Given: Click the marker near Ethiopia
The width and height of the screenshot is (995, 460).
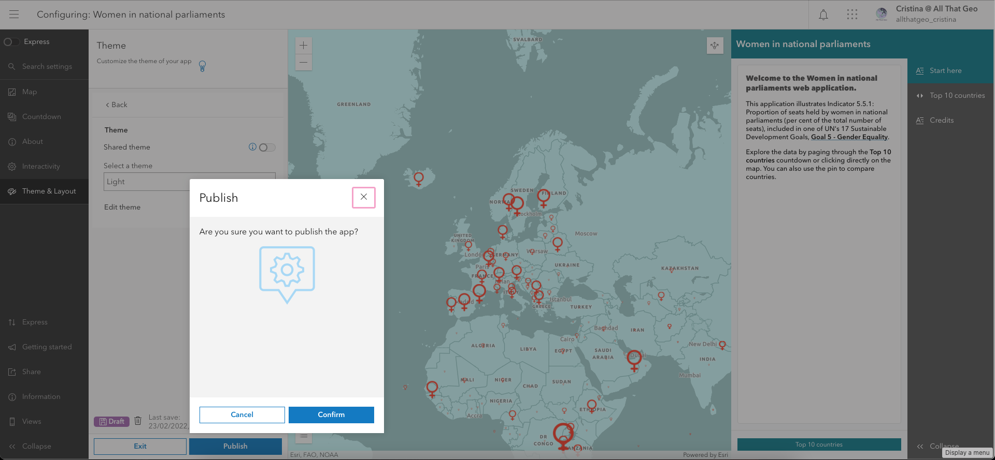Looking at the screenshot, I should (592, 406).
